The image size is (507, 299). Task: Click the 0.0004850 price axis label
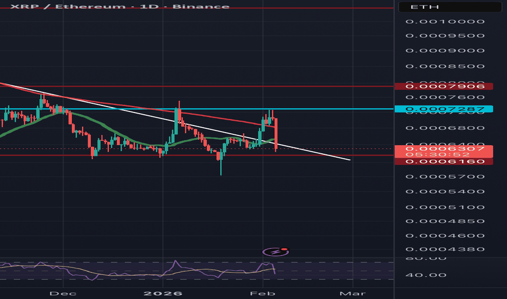coord(445,221)
